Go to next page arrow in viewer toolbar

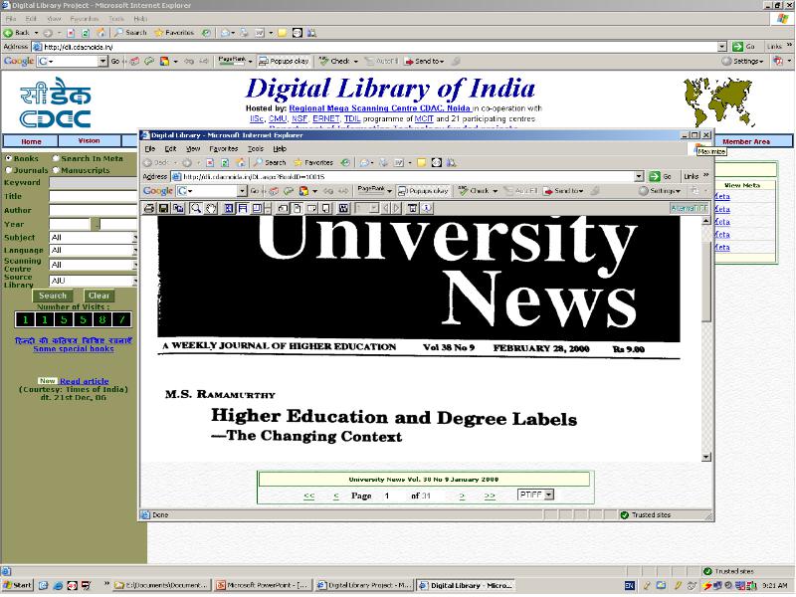point(397,209)
